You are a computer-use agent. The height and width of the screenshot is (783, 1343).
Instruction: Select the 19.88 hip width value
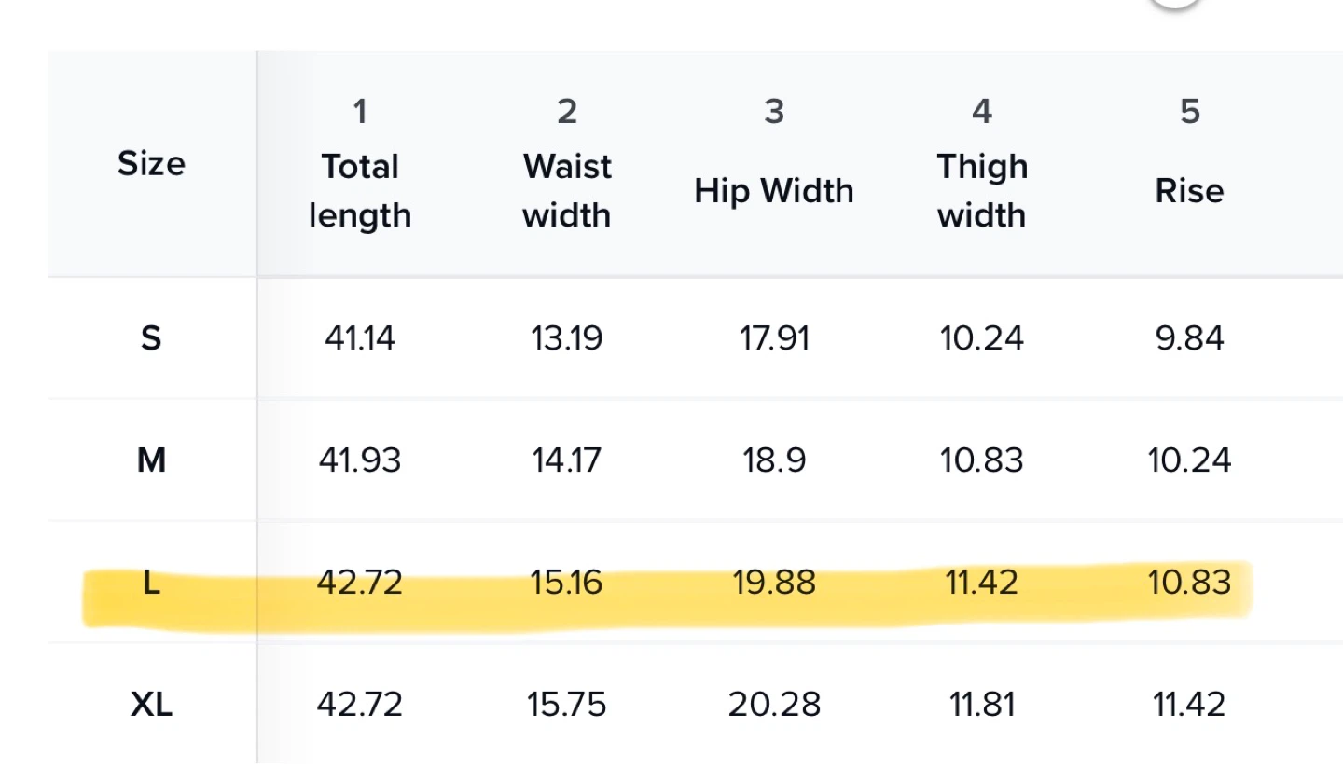[x=774, y=583]
